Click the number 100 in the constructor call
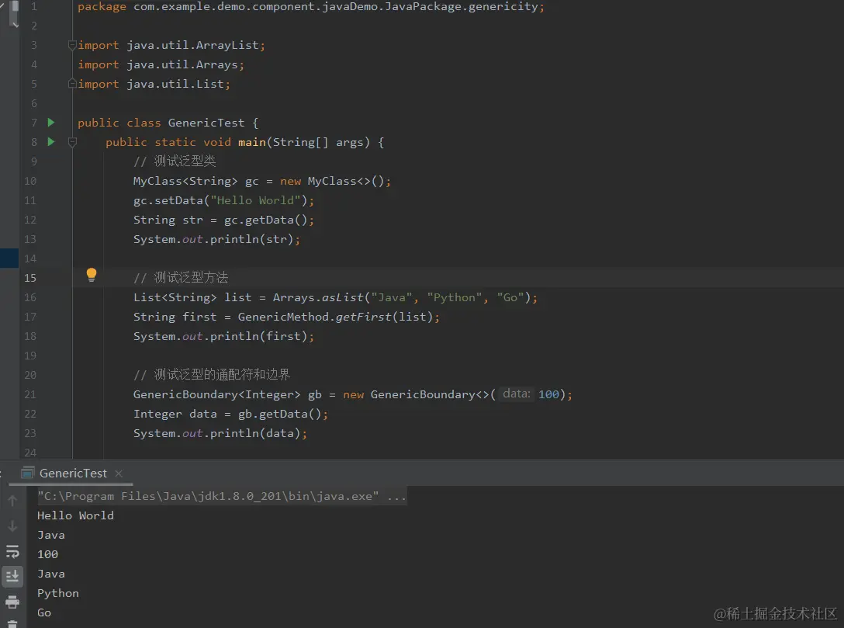 548,394
